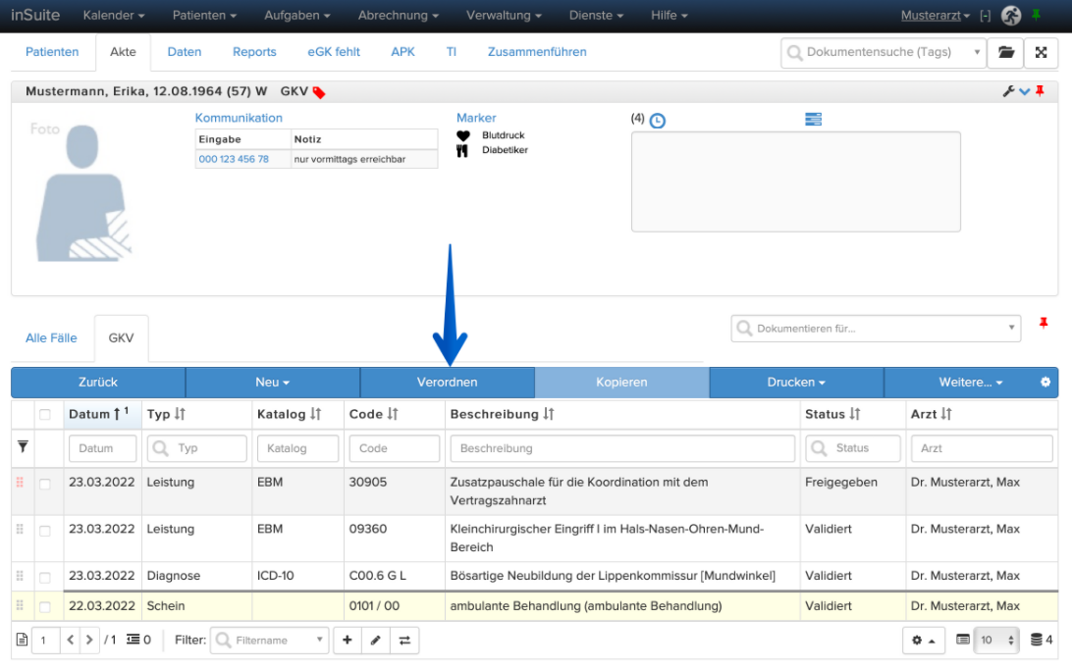Click the Diabetiker cutlery marker icon

(462, 150)
